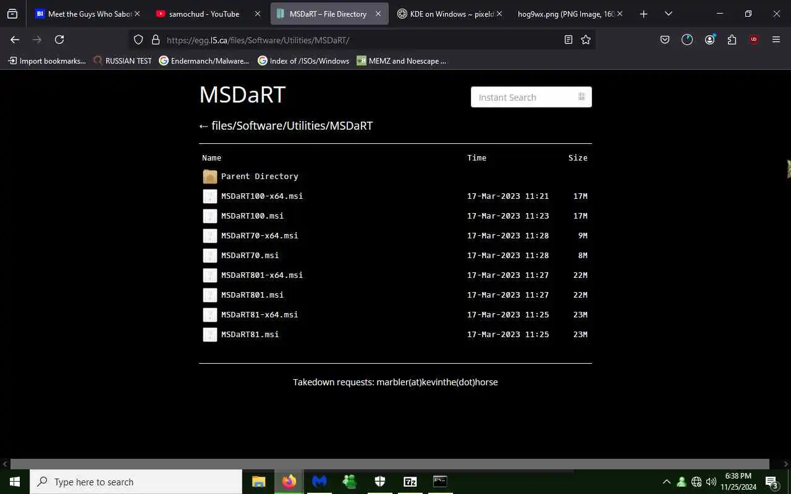Click the file icon beside MSDaRT801.msi
Image resolution: width=791 pixels, height=494 pixels.
pos(210,295)
